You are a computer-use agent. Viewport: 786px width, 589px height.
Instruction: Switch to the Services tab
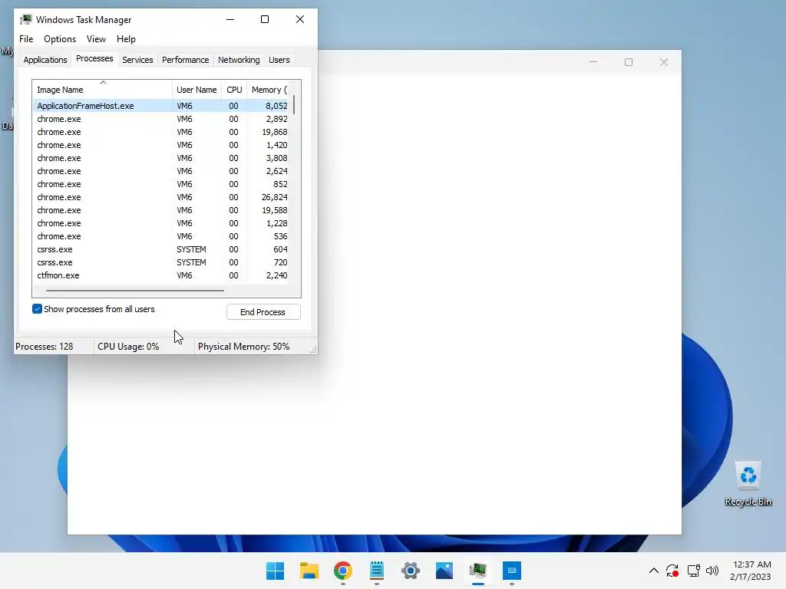[137, 60]
